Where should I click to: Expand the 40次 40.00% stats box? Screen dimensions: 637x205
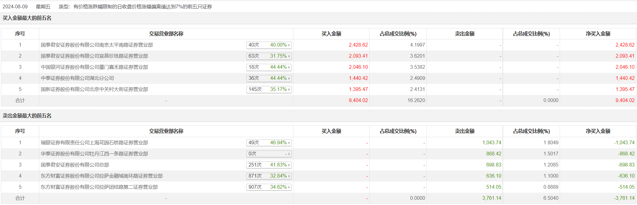(269, 45)
